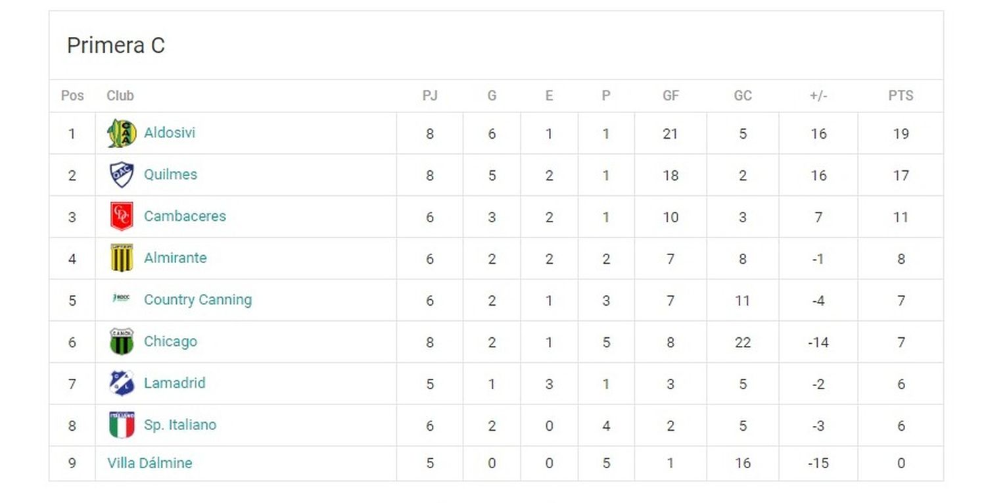Open the Lamadrid team link
Image resolution: width=986 pixels, height=503 pixels.
click(174, 383)
